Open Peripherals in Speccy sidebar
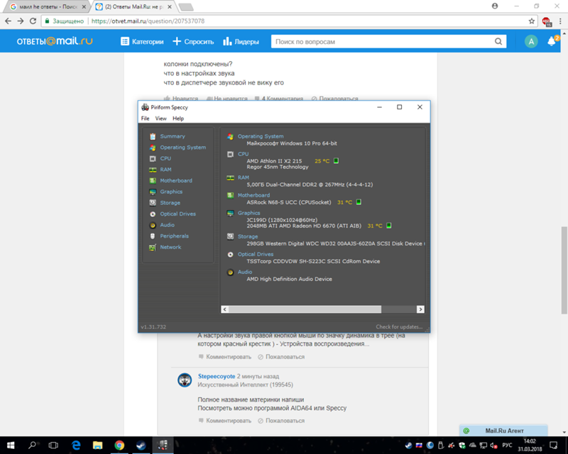The height and width of the screenshot is (454, 568). coord(174,236)
